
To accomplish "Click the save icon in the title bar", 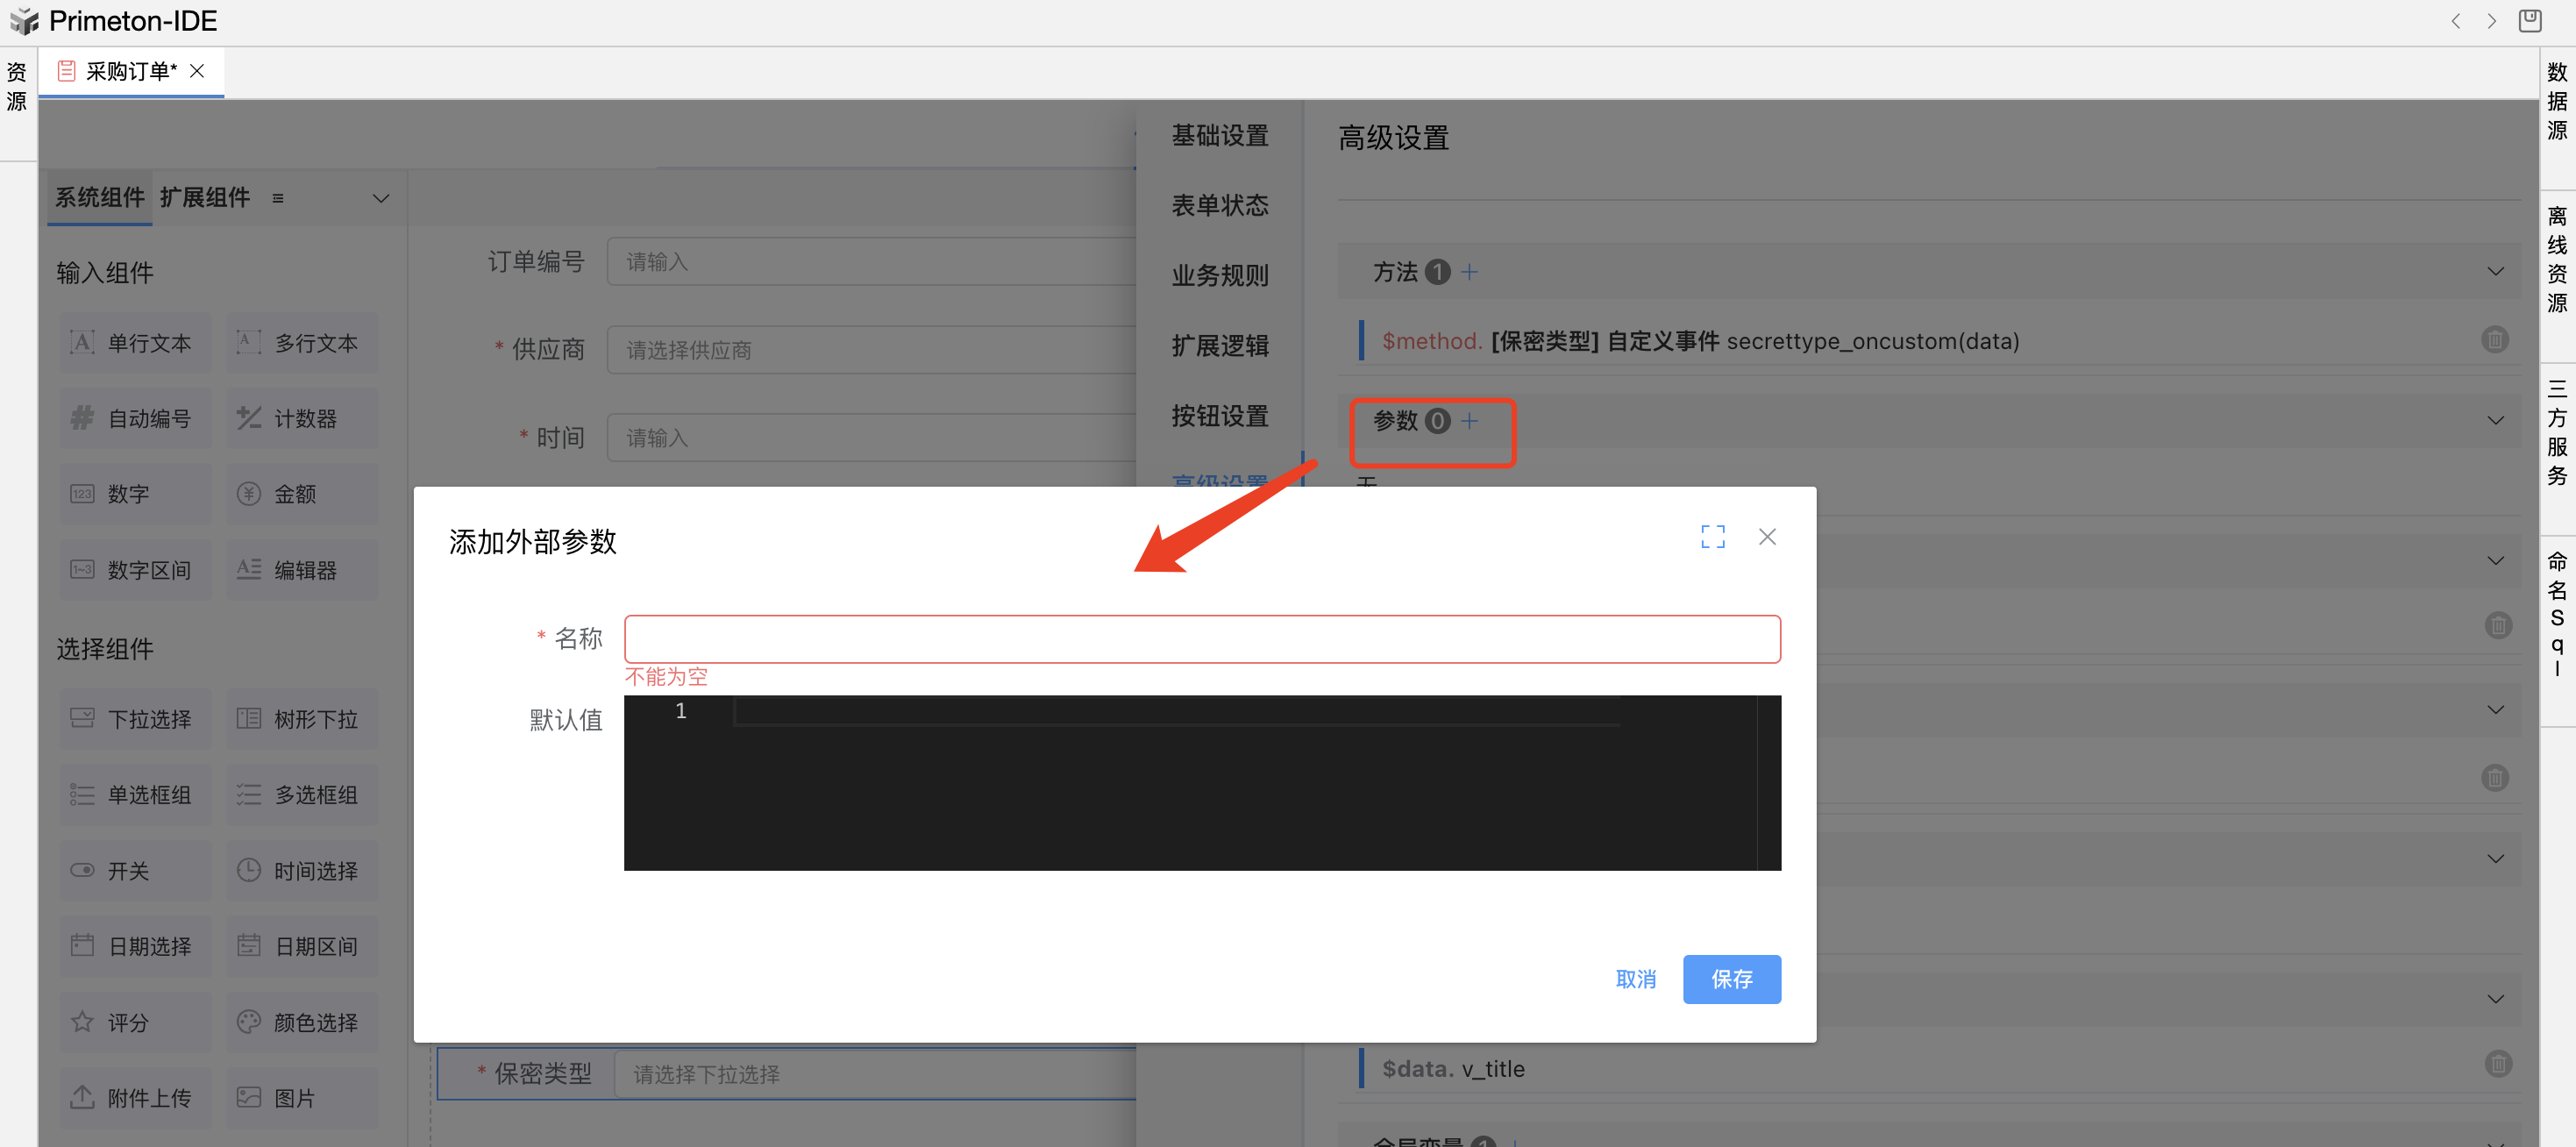I will [x=2529, y=21].
